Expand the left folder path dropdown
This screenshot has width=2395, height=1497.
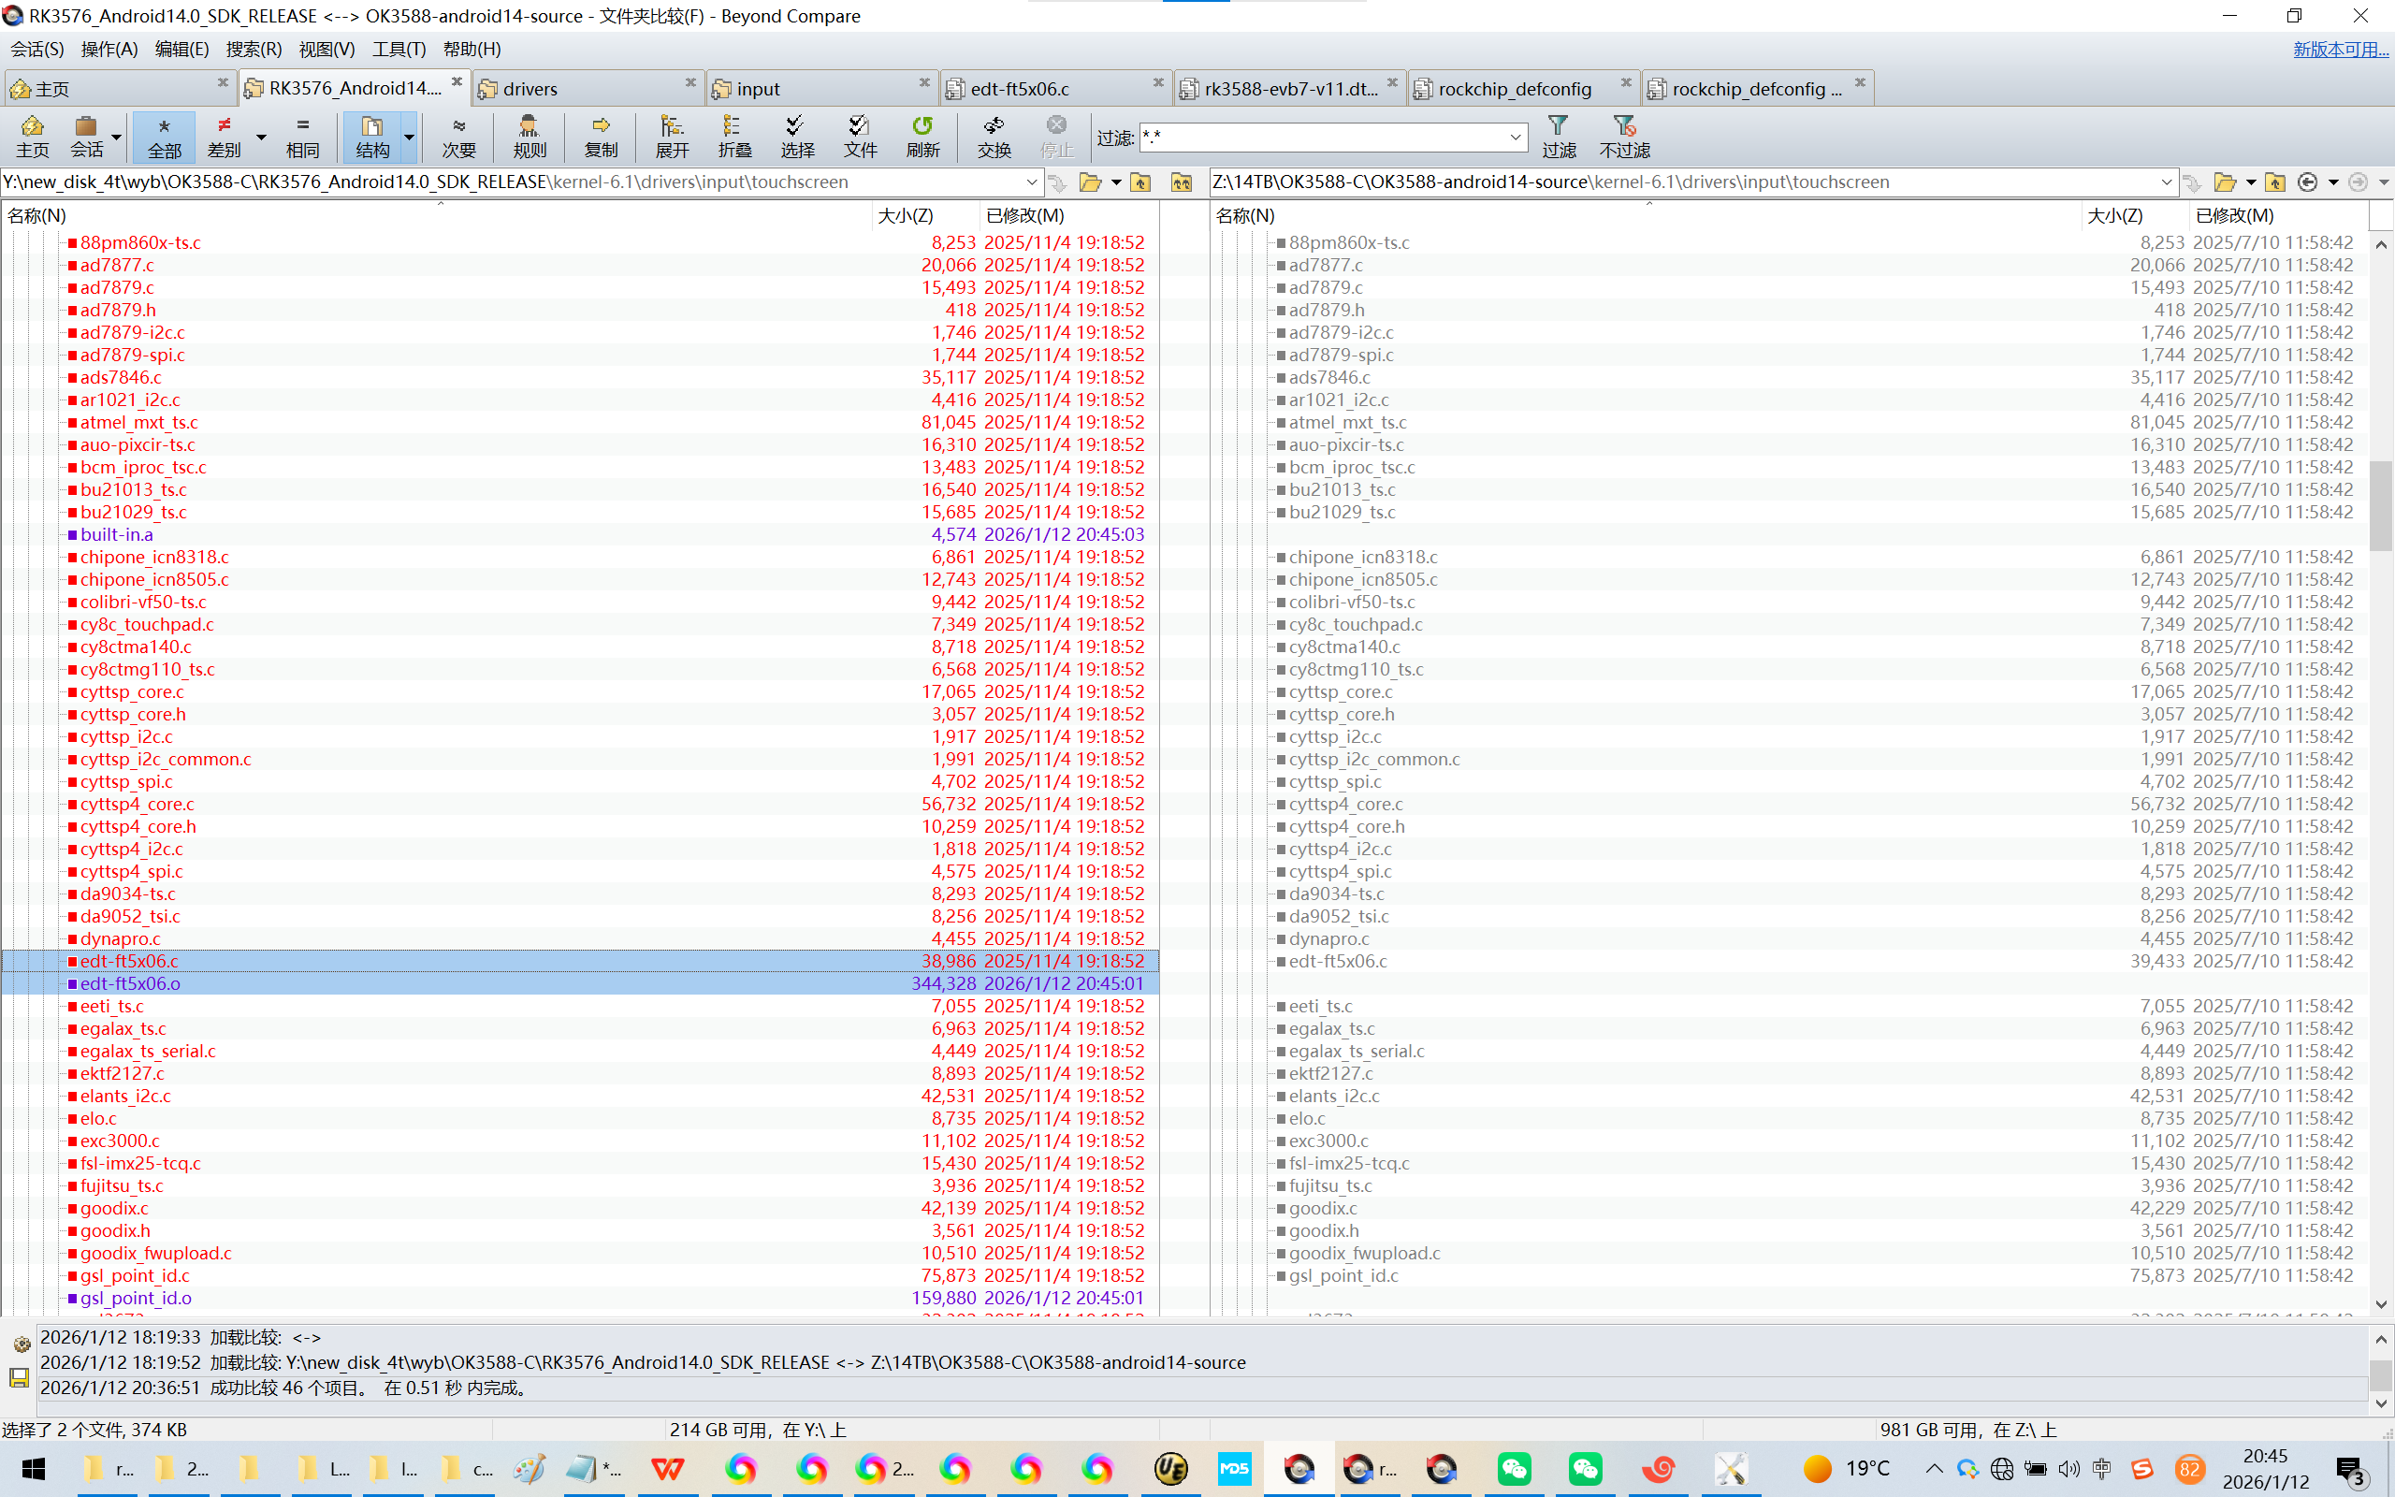point(1031,182)
